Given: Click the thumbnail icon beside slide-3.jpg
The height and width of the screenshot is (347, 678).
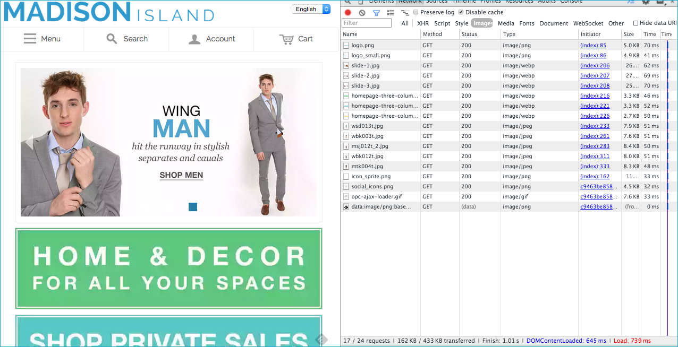Looking at the screenshot, I should coord(346,86).
